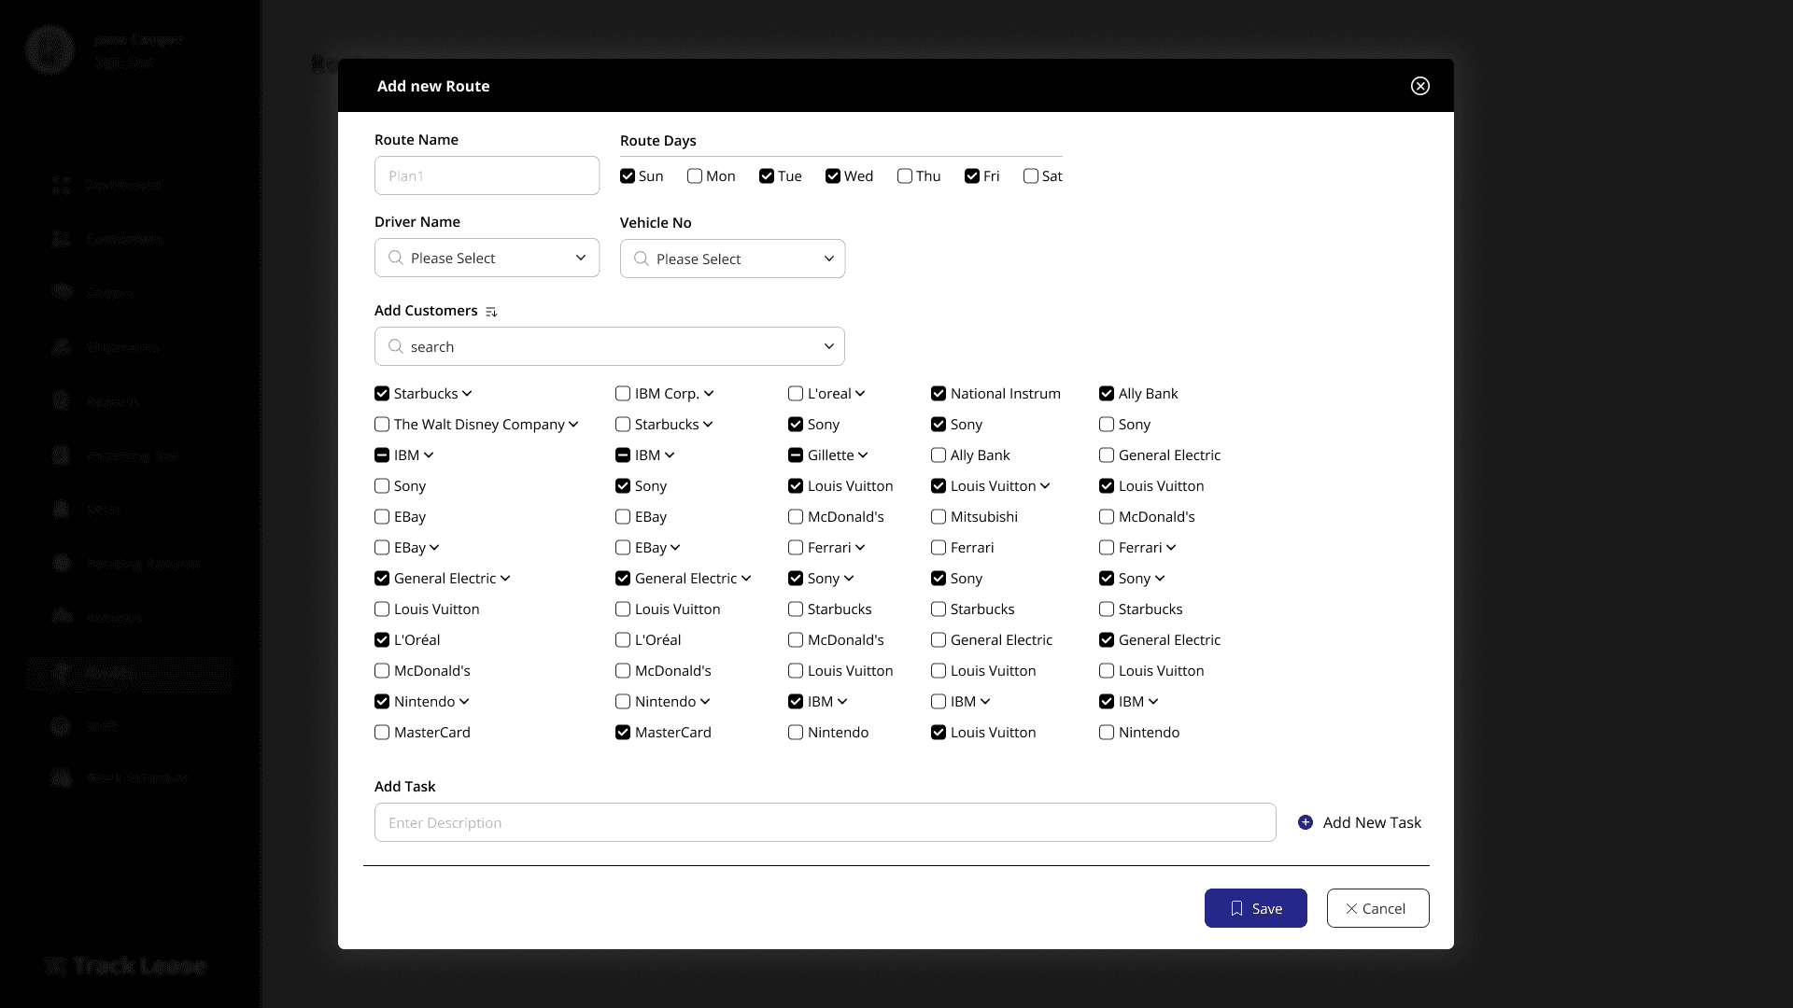Tick the Mitsubishi customer checkbox

point(939,517)
